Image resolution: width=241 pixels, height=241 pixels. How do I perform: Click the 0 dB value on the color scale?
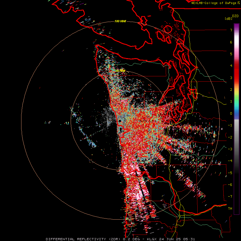(231, 114)
